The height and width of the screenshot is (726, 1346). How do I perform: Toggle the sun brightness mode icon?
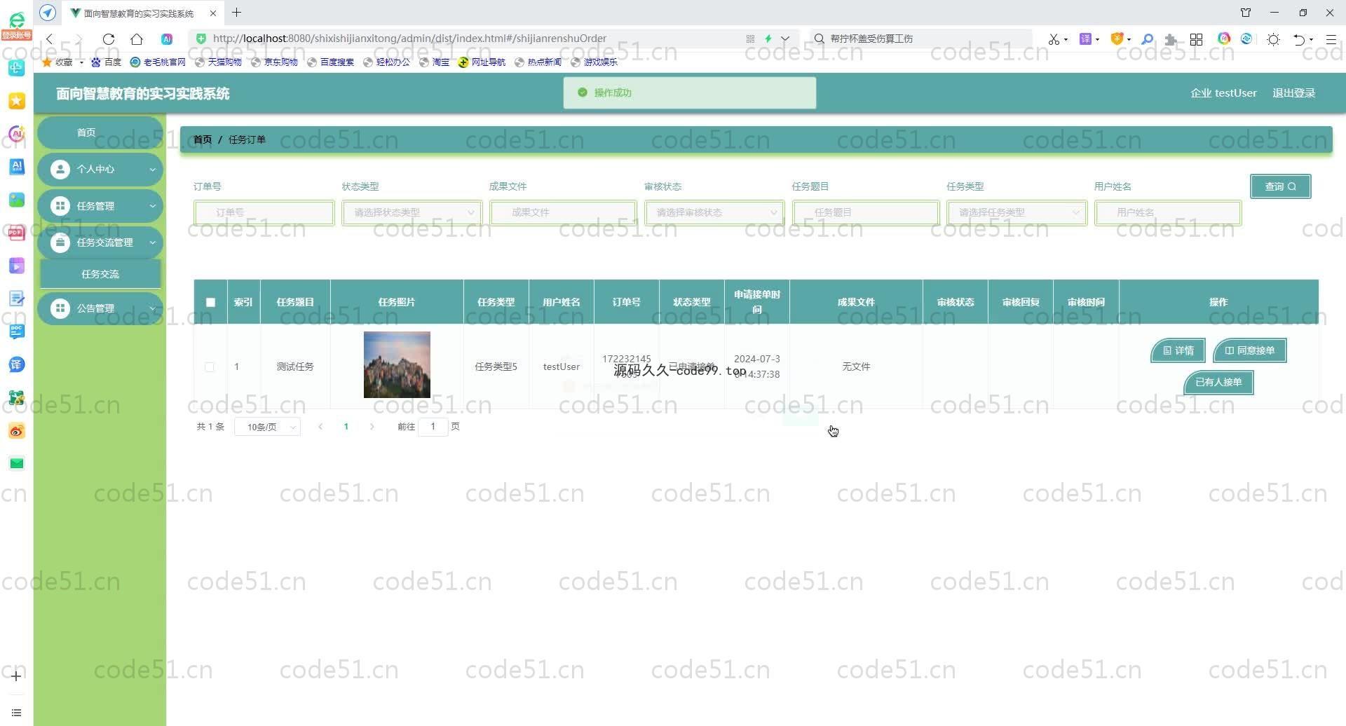pos(1274,39)
